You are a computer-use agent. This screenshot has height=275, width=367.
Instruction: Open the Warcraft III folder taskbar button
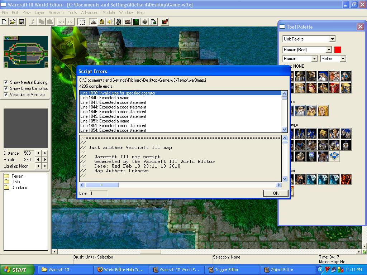point(65,270)
